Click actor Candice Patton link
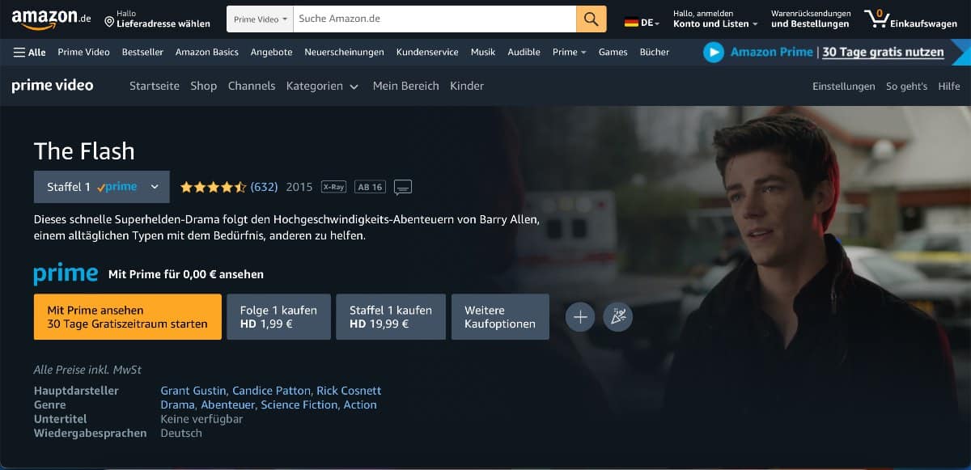 [271, 391]
